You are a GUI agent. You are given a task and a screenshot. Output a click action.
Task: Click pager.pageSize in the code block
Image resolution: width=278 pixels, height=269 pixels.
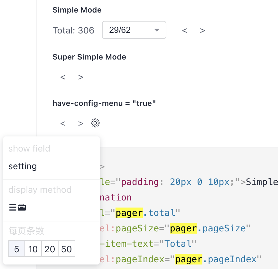208,228
